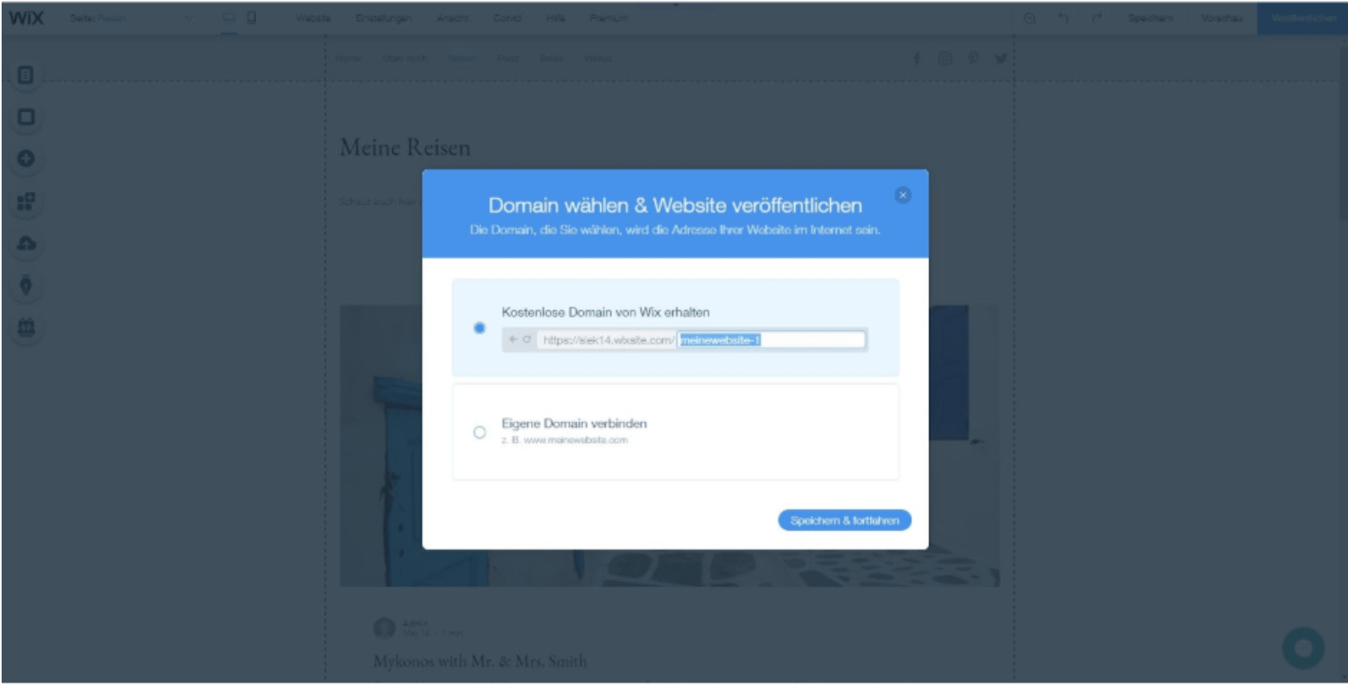Screen dimensions: 1348x684
Task: Click the Instagram icon in site header
Action: (x=945, y=58)
